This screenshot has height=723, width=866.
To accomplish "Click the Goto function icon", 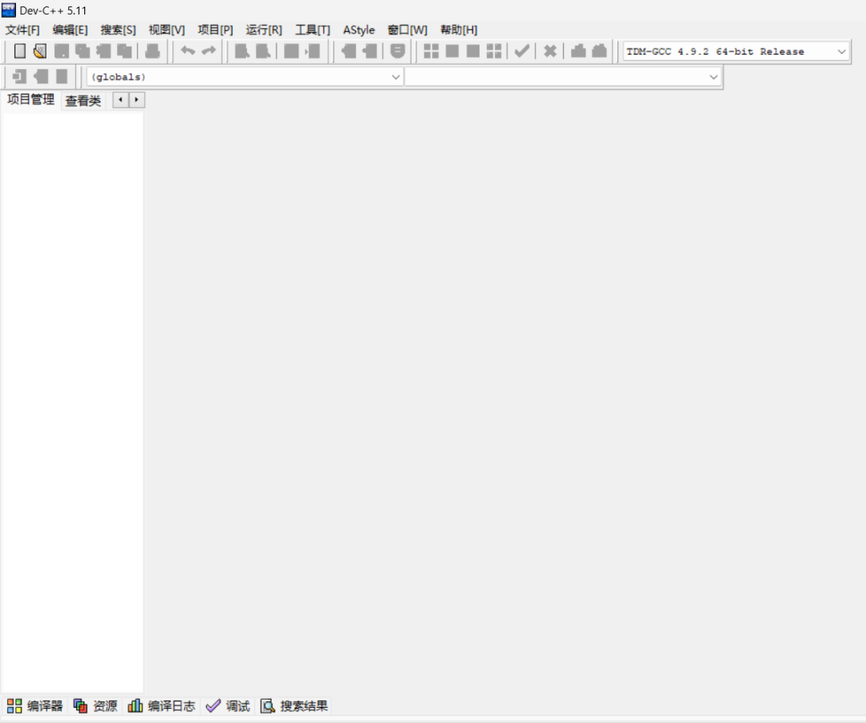I will 291,51.
